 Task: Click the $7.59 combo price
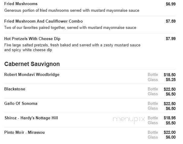pos(171,21)
